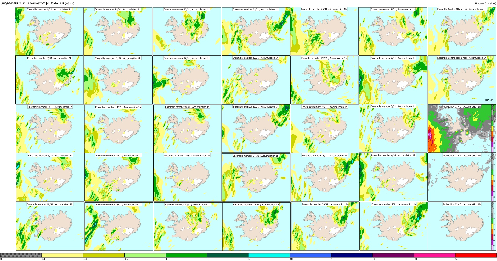Open the Ensemble member 25/31 map
This screenshot has width=497, height=261.
[x=256, y=227]
